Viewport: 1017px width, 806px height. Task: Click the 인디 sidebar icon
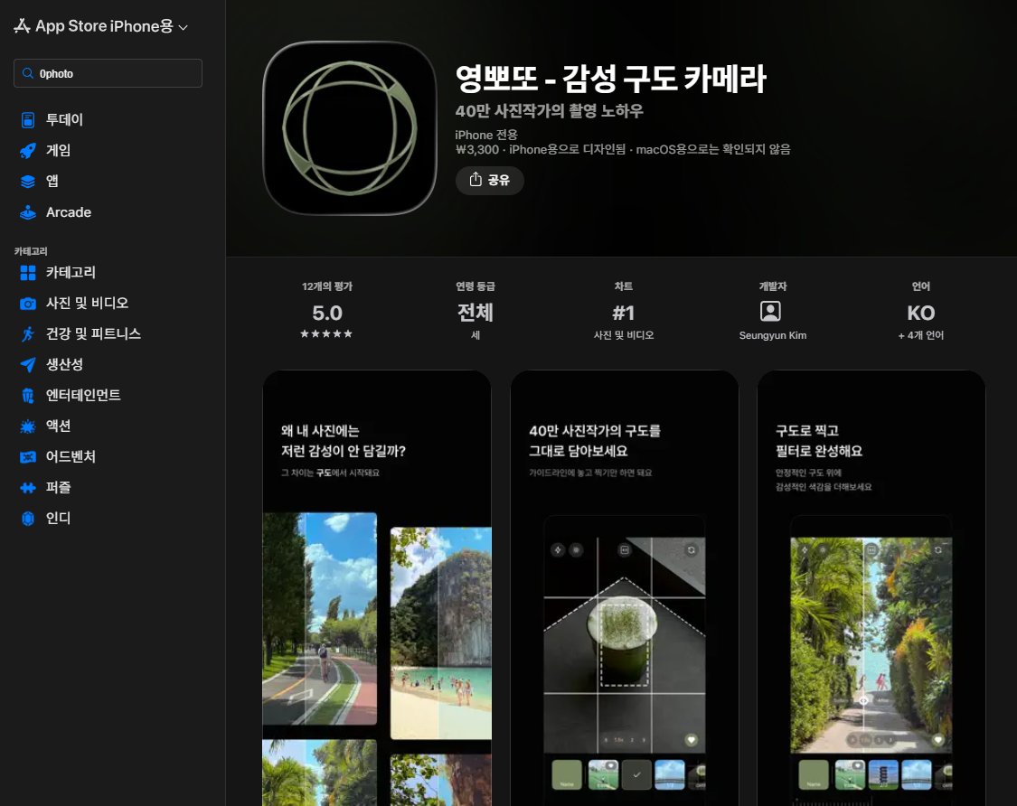(28, 518)
